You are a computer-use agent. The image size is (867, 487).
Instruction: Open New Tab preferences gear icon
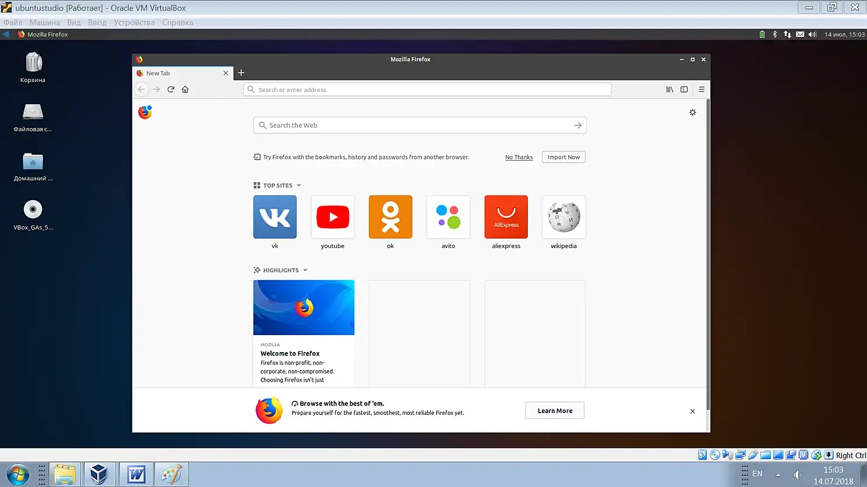tap(693, 112)
